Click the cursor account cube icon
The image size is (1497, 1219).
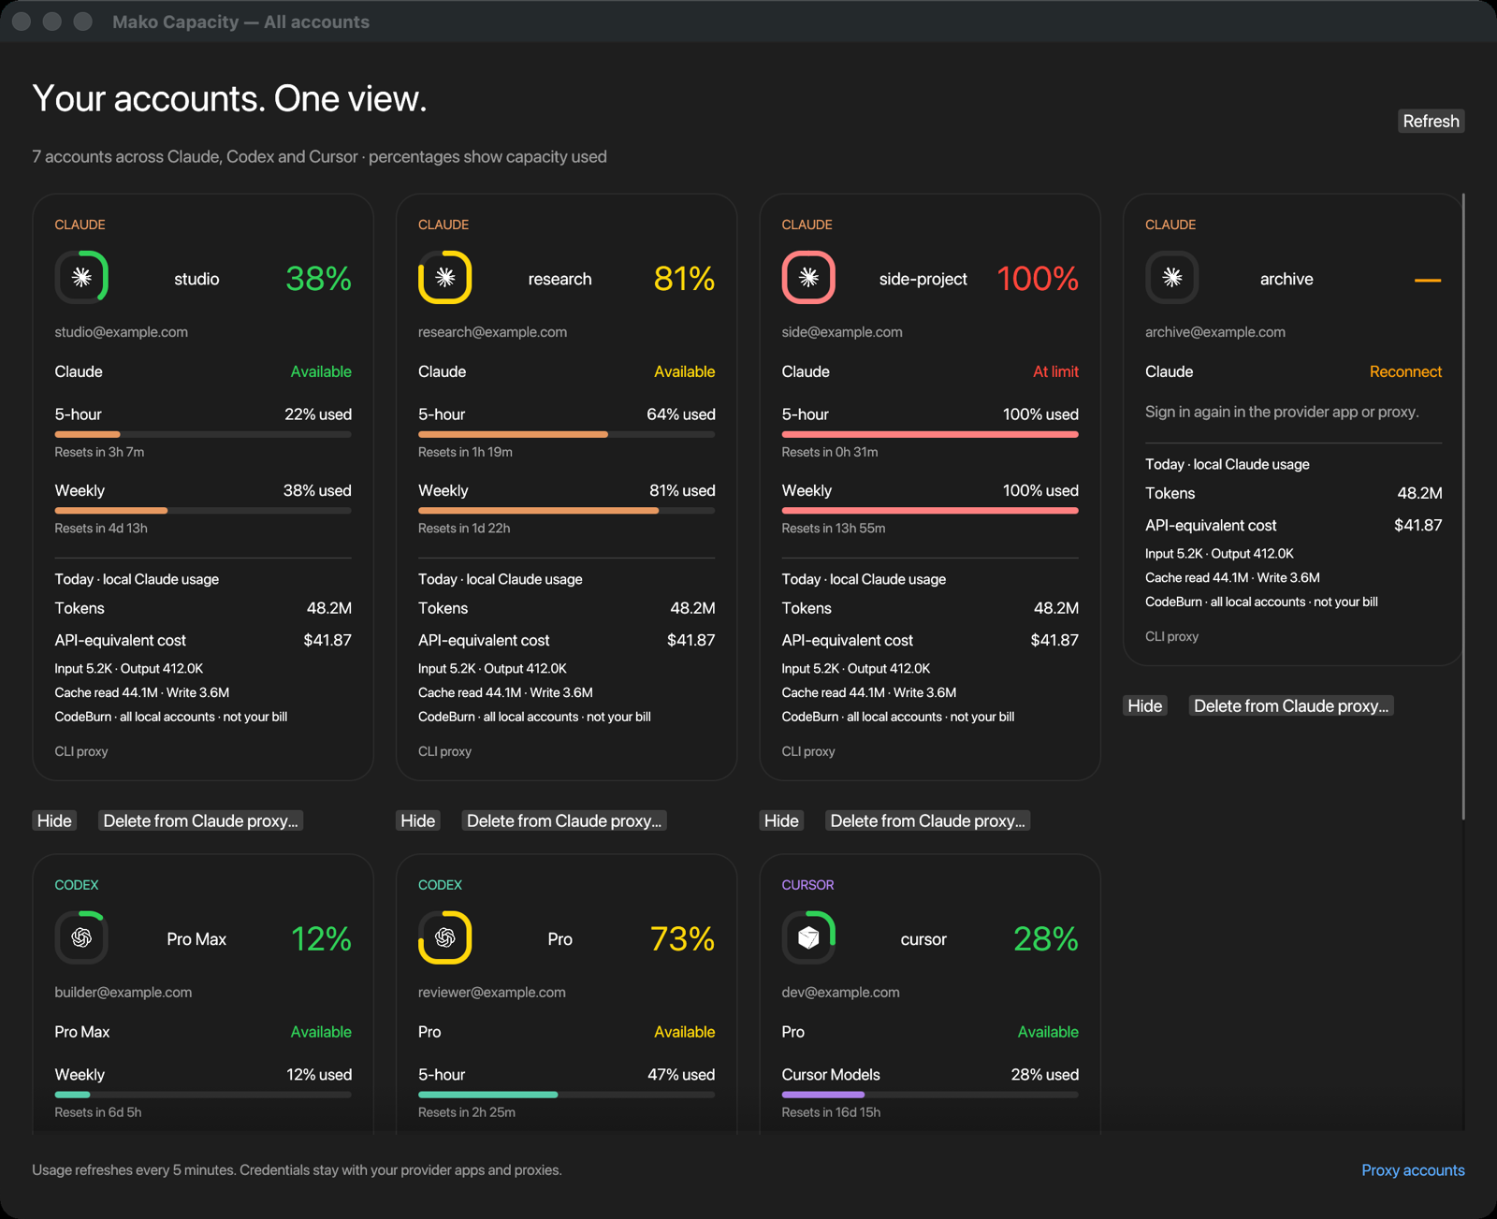pyautogui.click(x=808, y=937)
